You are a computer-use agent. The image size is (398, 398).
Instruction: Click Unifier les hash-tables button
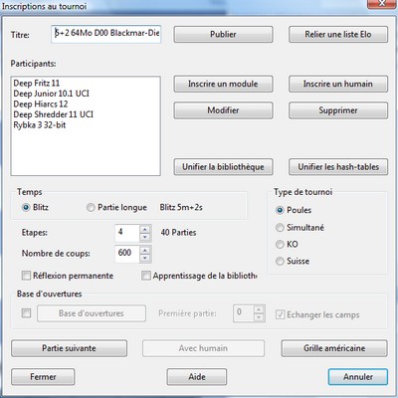tap(338, 167)
